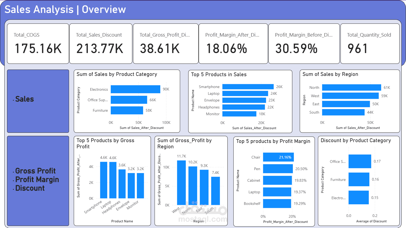Click the Discount bullet in the left panel
The image size is (406, 228).
(x=30, y=188)
